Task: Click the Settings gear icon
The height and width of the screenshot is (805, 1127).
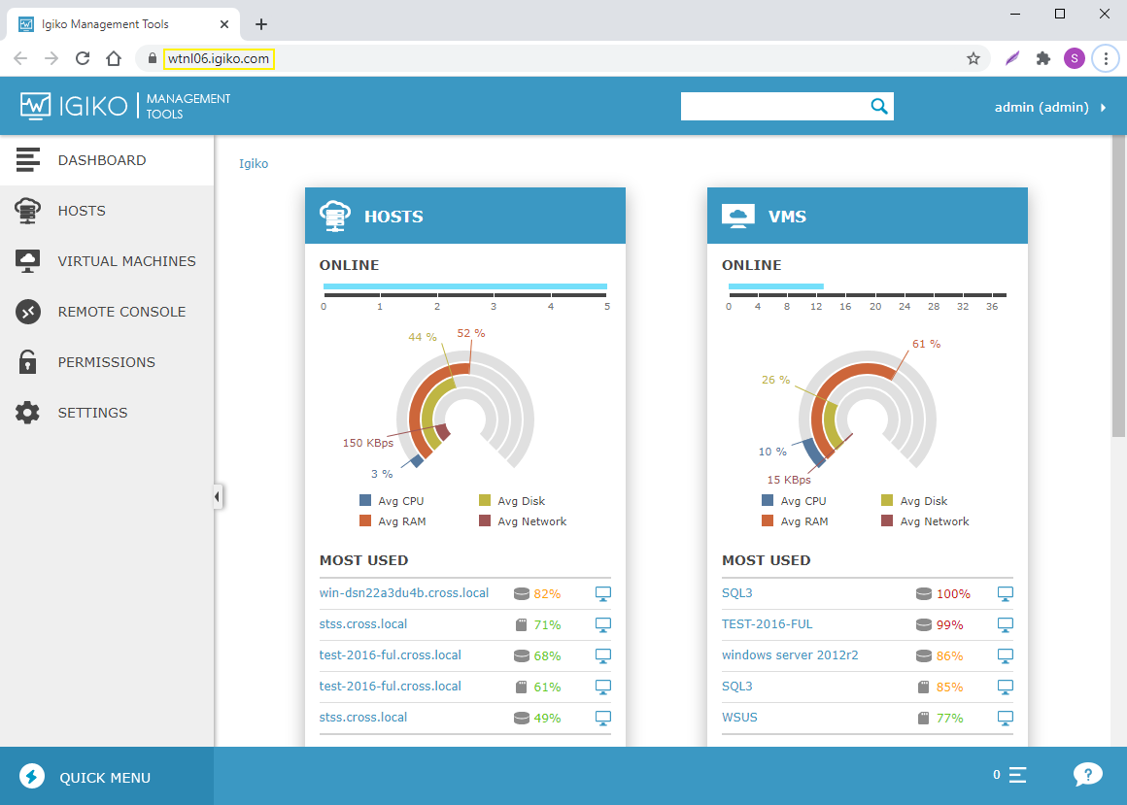Action: [28, 413]
